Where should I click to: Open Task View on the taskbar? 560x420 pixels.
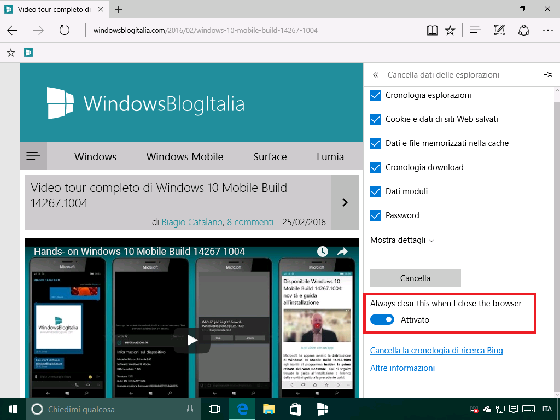[214, 409]
